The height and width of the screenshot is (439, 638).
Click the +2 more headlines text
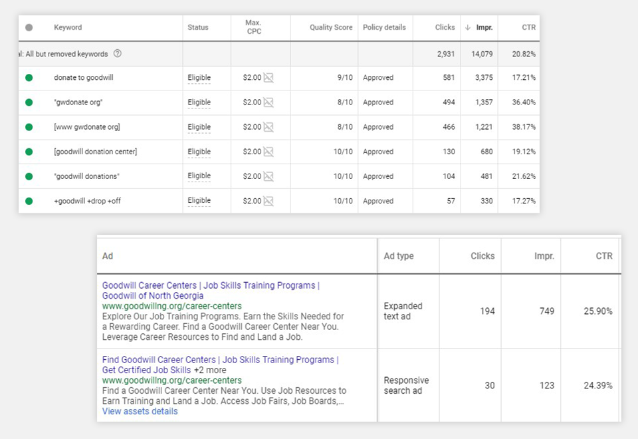coord(210,370)
